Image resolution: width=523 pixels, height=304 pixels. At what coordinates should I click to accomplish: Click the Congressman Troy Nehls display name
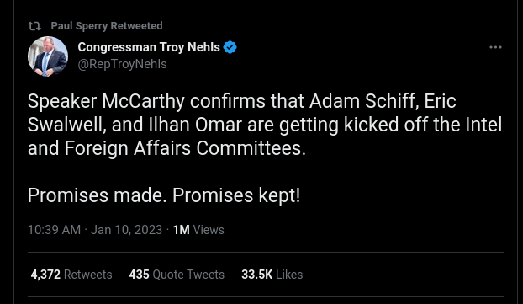(x=149, y=47)
